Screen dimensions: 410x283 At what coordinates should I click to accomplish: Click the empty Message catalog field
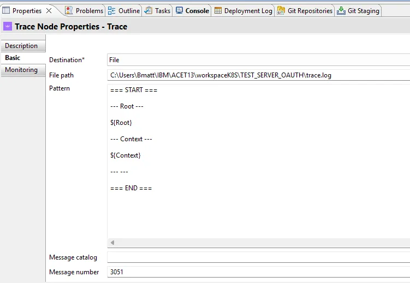pyautogui.click(x=258, y=257)
